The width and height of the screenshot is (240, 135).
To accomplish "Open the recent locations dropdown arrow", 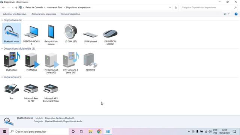I will pos(12,7).
